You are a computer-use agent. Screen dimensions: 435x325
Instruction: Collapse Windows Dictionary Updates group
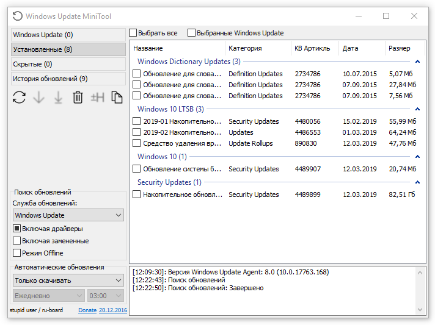tap(417, 62)
